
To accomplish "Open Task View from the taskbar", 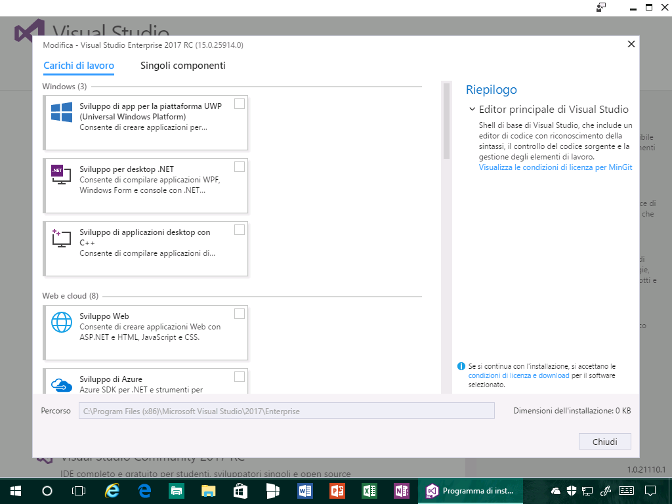I will pyautogui.click(x=79, y=491).
